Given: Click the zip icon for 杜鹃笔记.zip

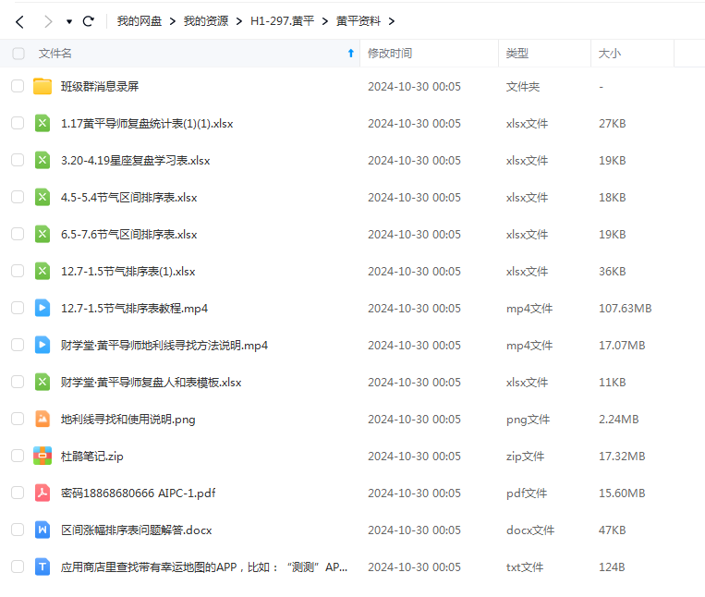Looking at the screenshot, I should point(43,456).
